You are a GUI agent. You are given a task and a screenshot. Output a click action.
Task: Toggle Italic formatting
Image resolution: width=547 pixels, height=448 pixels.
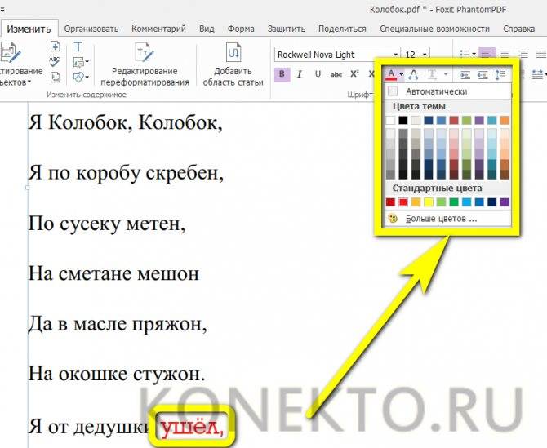point(300,74)
